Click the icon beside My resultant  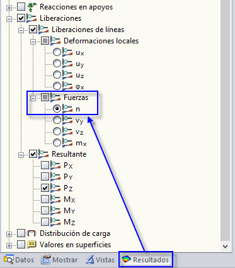[x=55, y=211]
